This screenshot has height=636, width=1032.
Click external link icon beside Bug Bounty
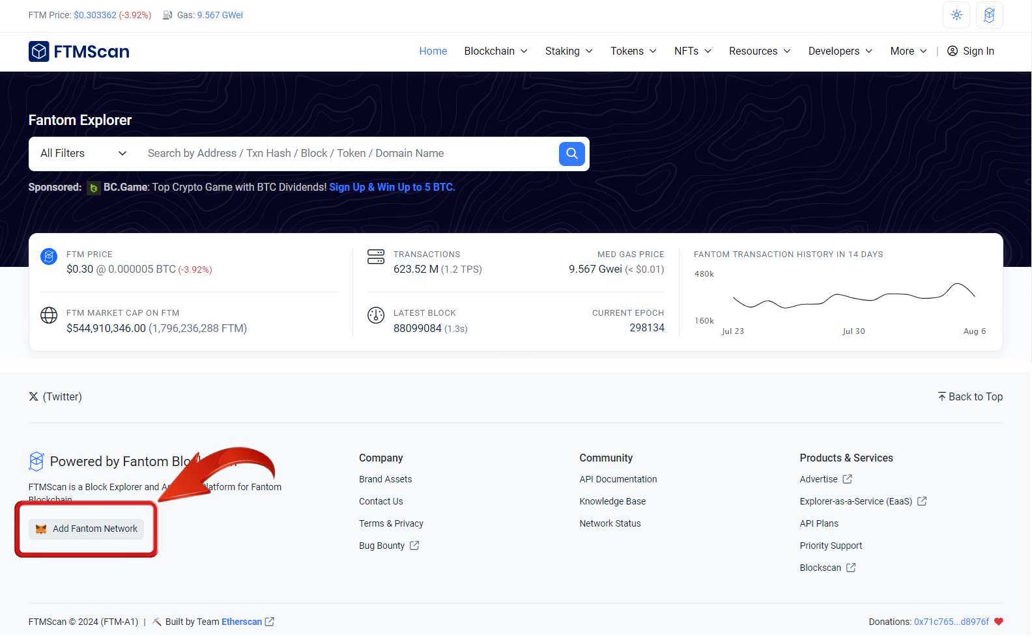pos(414,546)
